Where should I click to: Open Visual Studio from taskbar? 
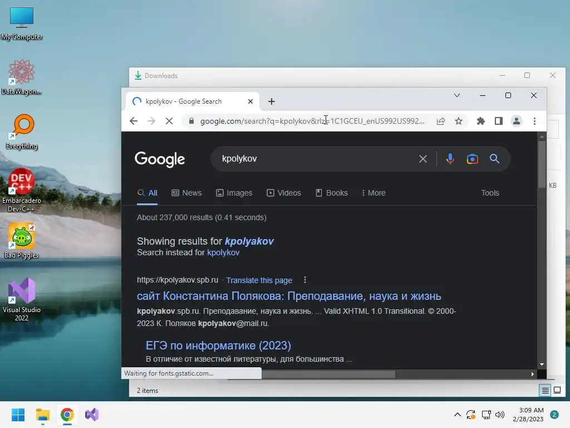(92, 415)
